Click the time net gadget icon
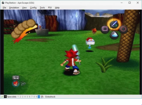The image size is (142, 105). coord(114,35)
